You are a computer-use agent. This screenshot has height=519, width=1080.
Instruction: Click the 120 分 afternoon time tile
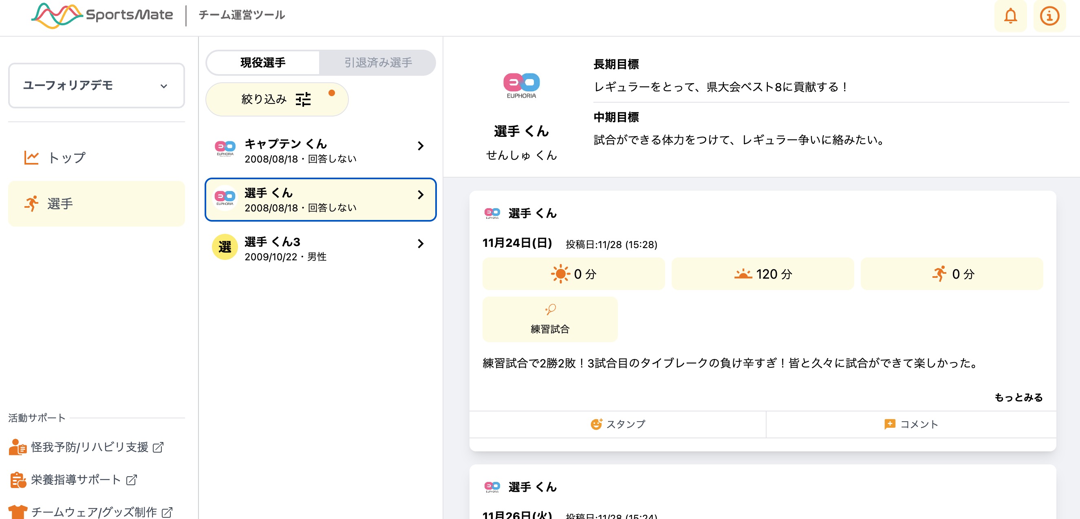coord(763,274)
